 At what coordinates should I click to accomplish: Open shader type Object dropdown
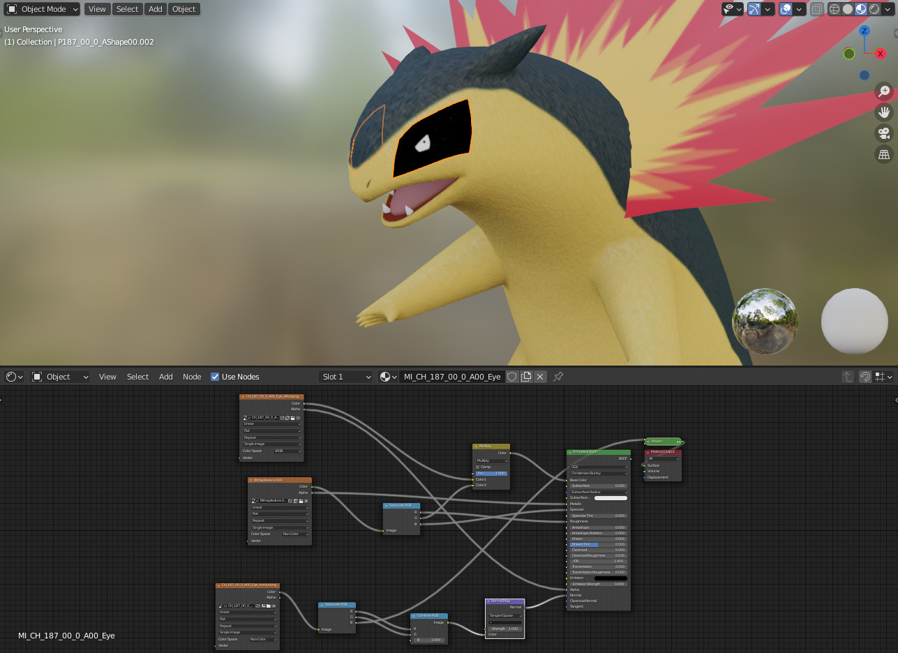tap(61, 377)
